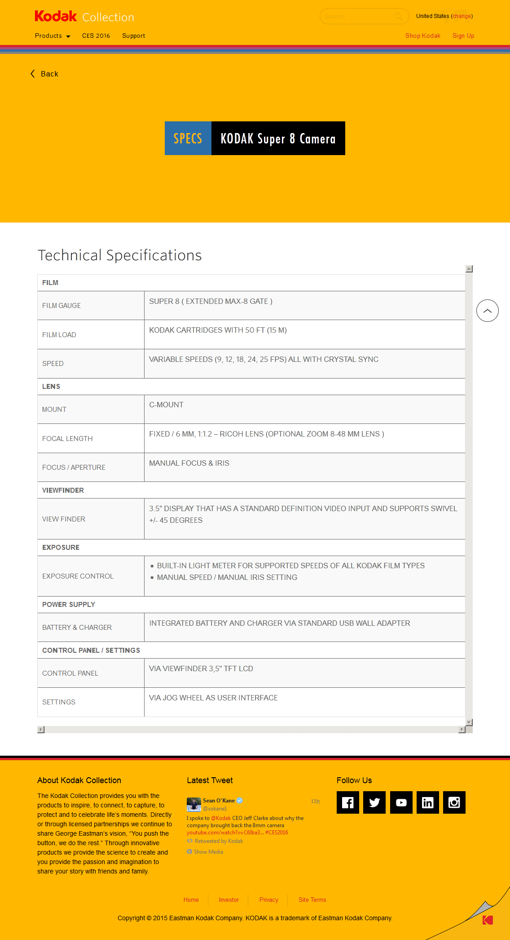This screenshot has height=940, width=510.
Task: Click the FOCUS / APERTURE row label
Action: click(x=74, y=468)
